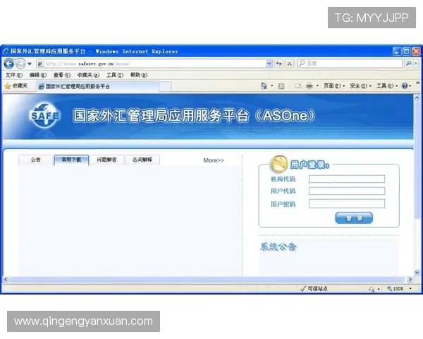Click the 百度 search box

(x=350, y=64)
